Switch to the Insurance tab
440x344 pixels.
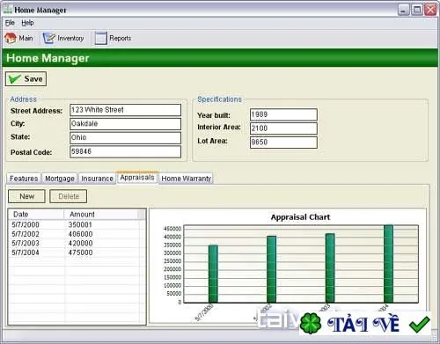point(97,179)
